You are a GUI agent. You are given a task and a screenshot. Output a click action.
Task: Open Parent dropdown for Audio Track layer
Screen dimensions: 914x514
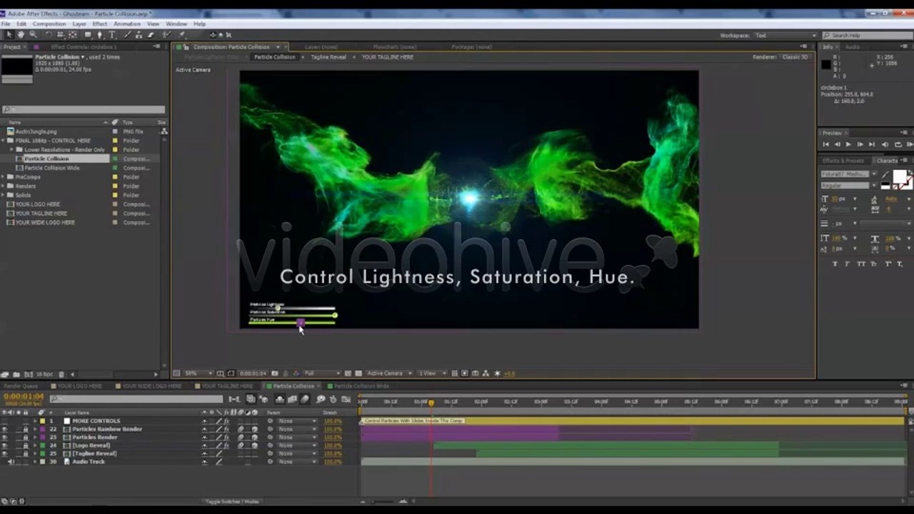296,462
